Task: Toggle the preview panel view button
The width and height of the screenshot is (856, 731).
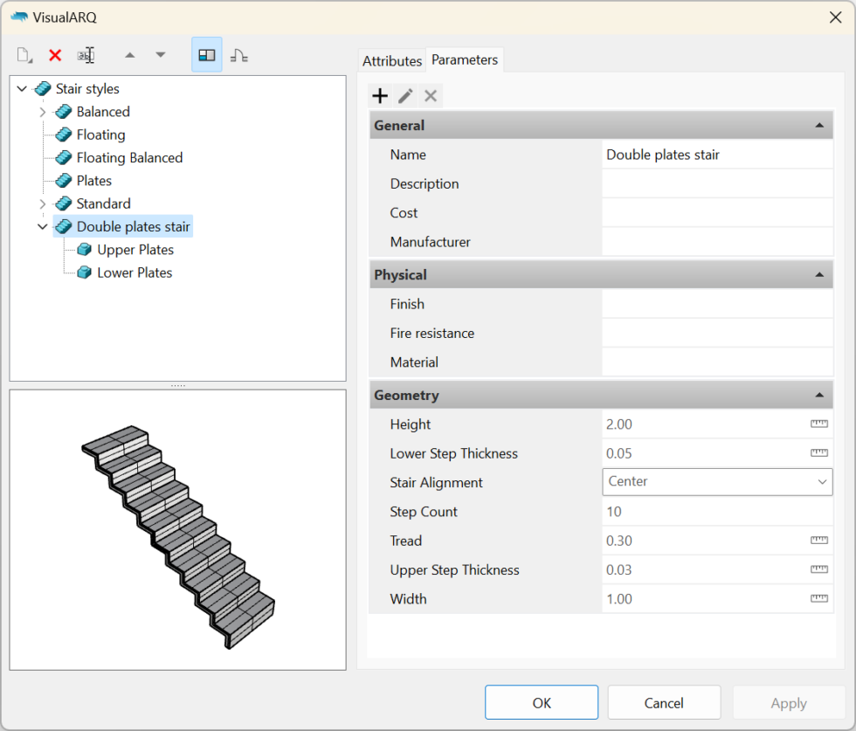Action: click(x=207, y=55)
